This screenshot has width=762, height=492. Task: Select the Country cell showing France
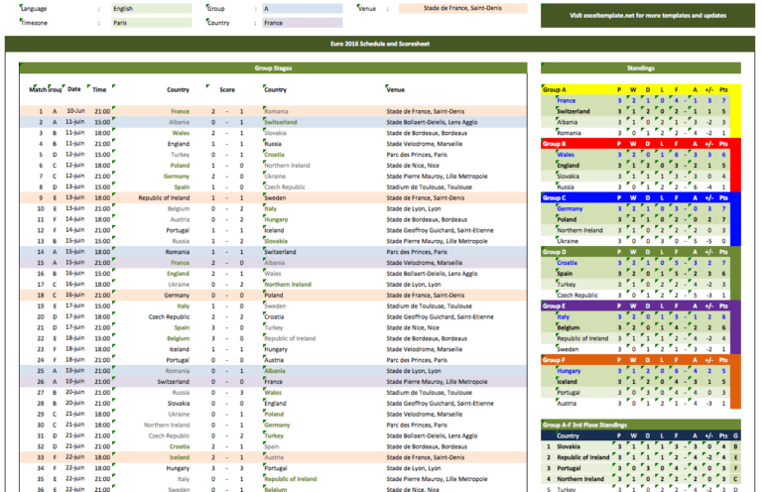(303, 23)
